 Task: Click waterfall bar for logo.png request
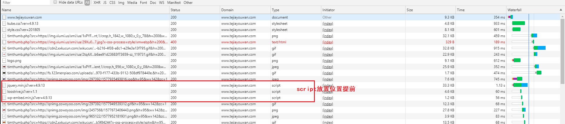click(x=516, y=60)
